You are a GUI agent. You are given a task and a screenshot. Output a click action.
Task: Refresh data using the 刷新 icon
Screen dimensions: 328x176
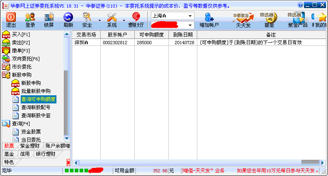pyautogui.click(x=68, y=19)
